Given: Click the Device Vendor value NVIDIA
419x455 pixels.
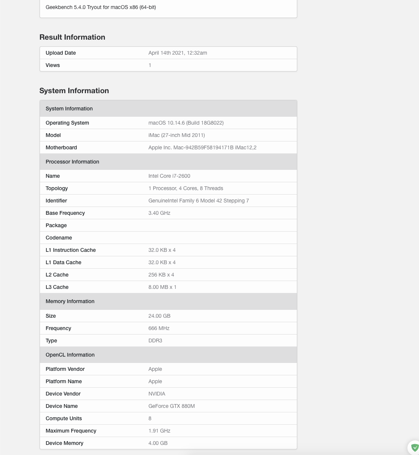Looking at the screenshot, I should click(x=157, y=394).
